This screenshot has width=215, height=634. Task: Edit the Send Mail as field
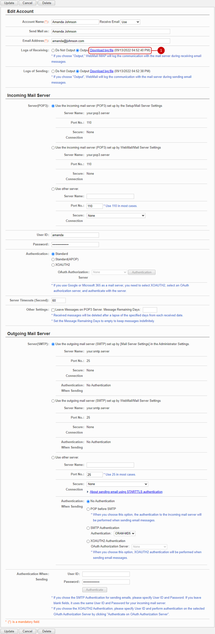click(x=111, y=31)
